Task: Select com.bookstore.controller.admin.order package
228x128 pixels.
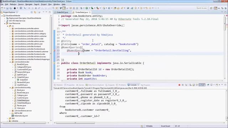Action: click(x=29, y=39)
